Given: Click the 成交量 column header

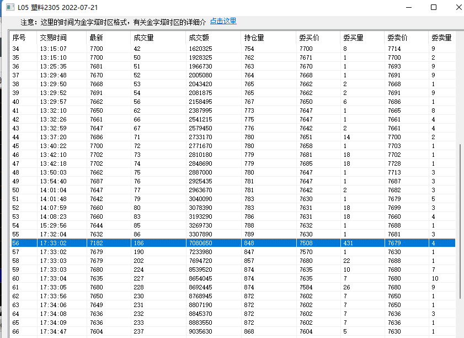Looking at the screenshot, I should point(158,38).
